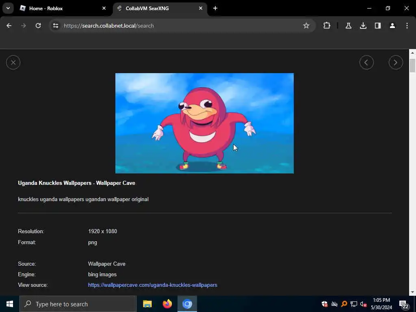Viewport: 416px width, 312px height.
Task: Select the Chrome taskbar icon
Action: point(187,304)
